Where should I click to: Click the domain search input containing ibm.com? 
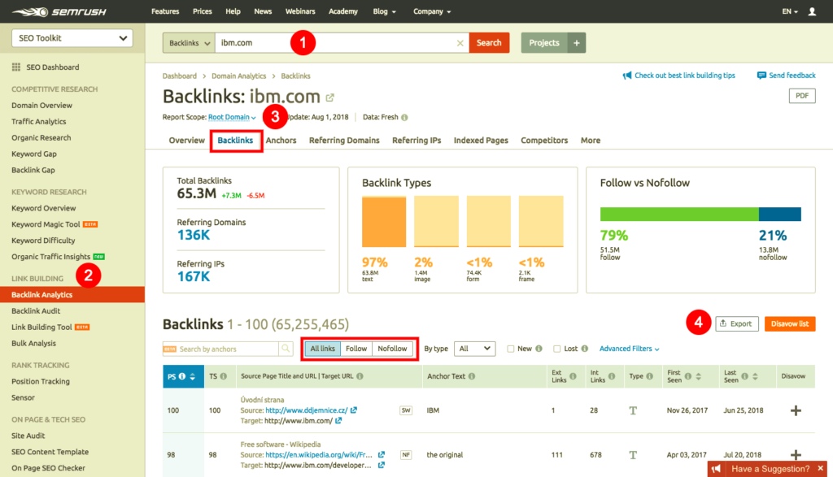coord(334,43)
